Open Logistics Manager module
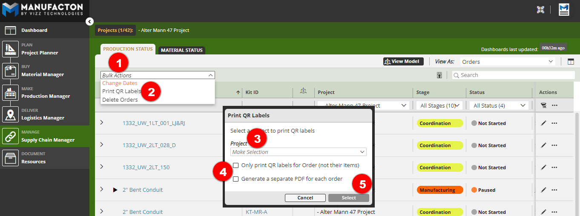The height and width of the screenshot is (216, 580). click(43, 118)
